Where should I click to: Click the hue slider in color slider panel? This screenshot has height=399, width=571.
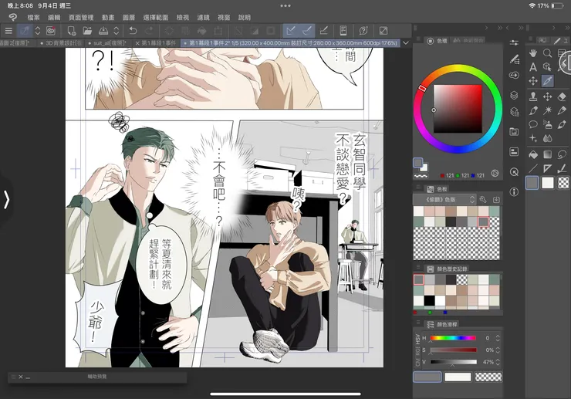click(x=452, y=338)
